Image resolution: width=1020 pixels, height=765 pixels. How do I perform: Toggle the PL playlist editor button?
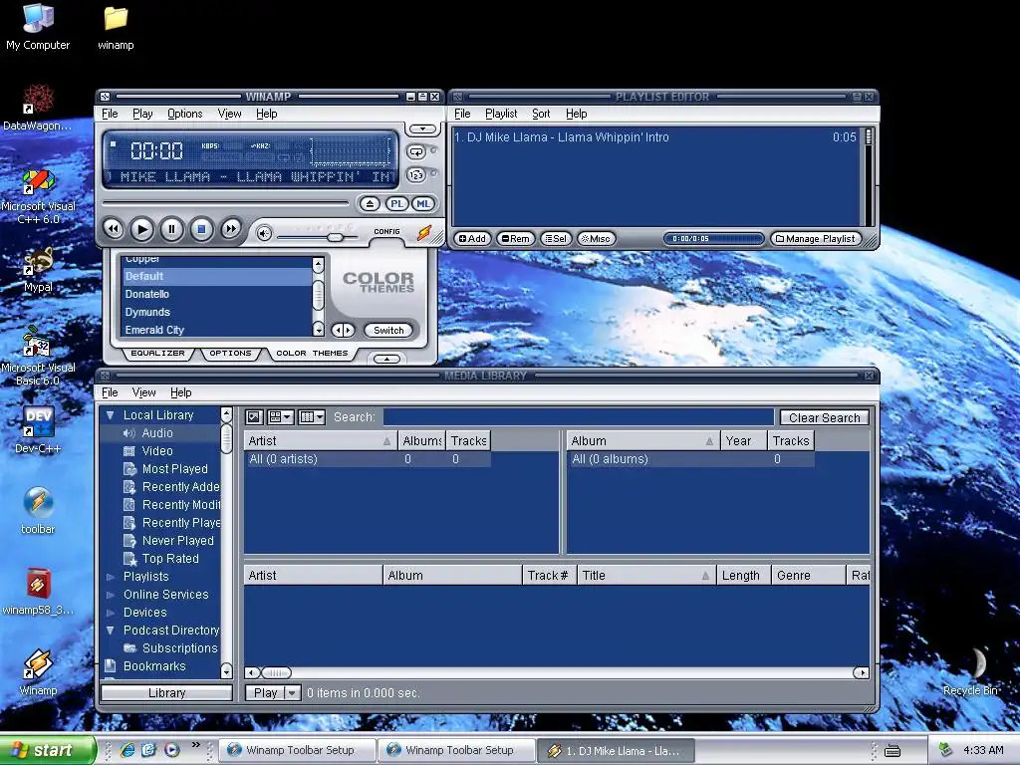396,203
